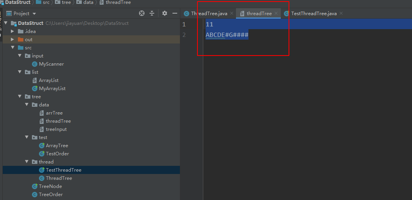Click the Collapse All icon in Project panel

pos(152,13)
